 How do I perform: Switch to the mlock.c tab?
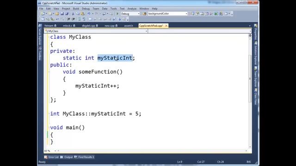point(69,26)
